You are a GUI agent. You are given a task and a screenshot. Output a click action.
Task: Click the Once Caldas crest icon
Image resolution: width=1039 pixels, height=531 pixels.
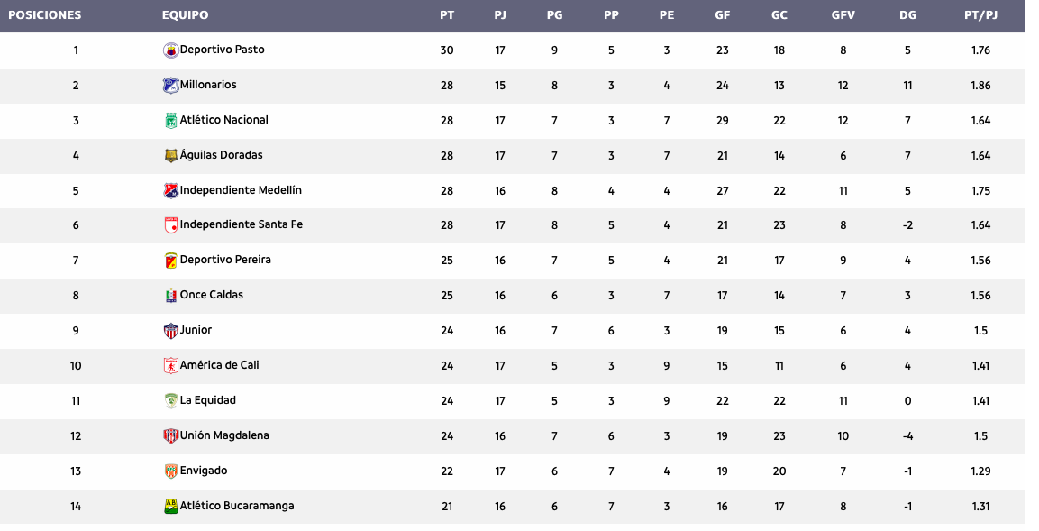pyautogui.click(x=170, y=296)
